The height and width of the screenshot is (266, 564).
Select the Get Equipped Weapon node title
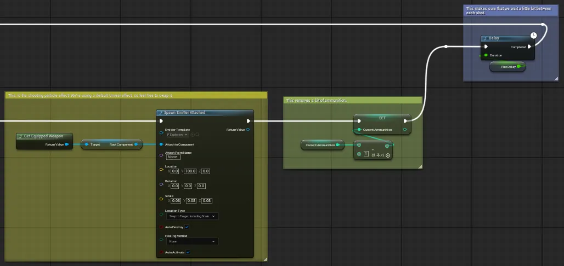[44, 136]
